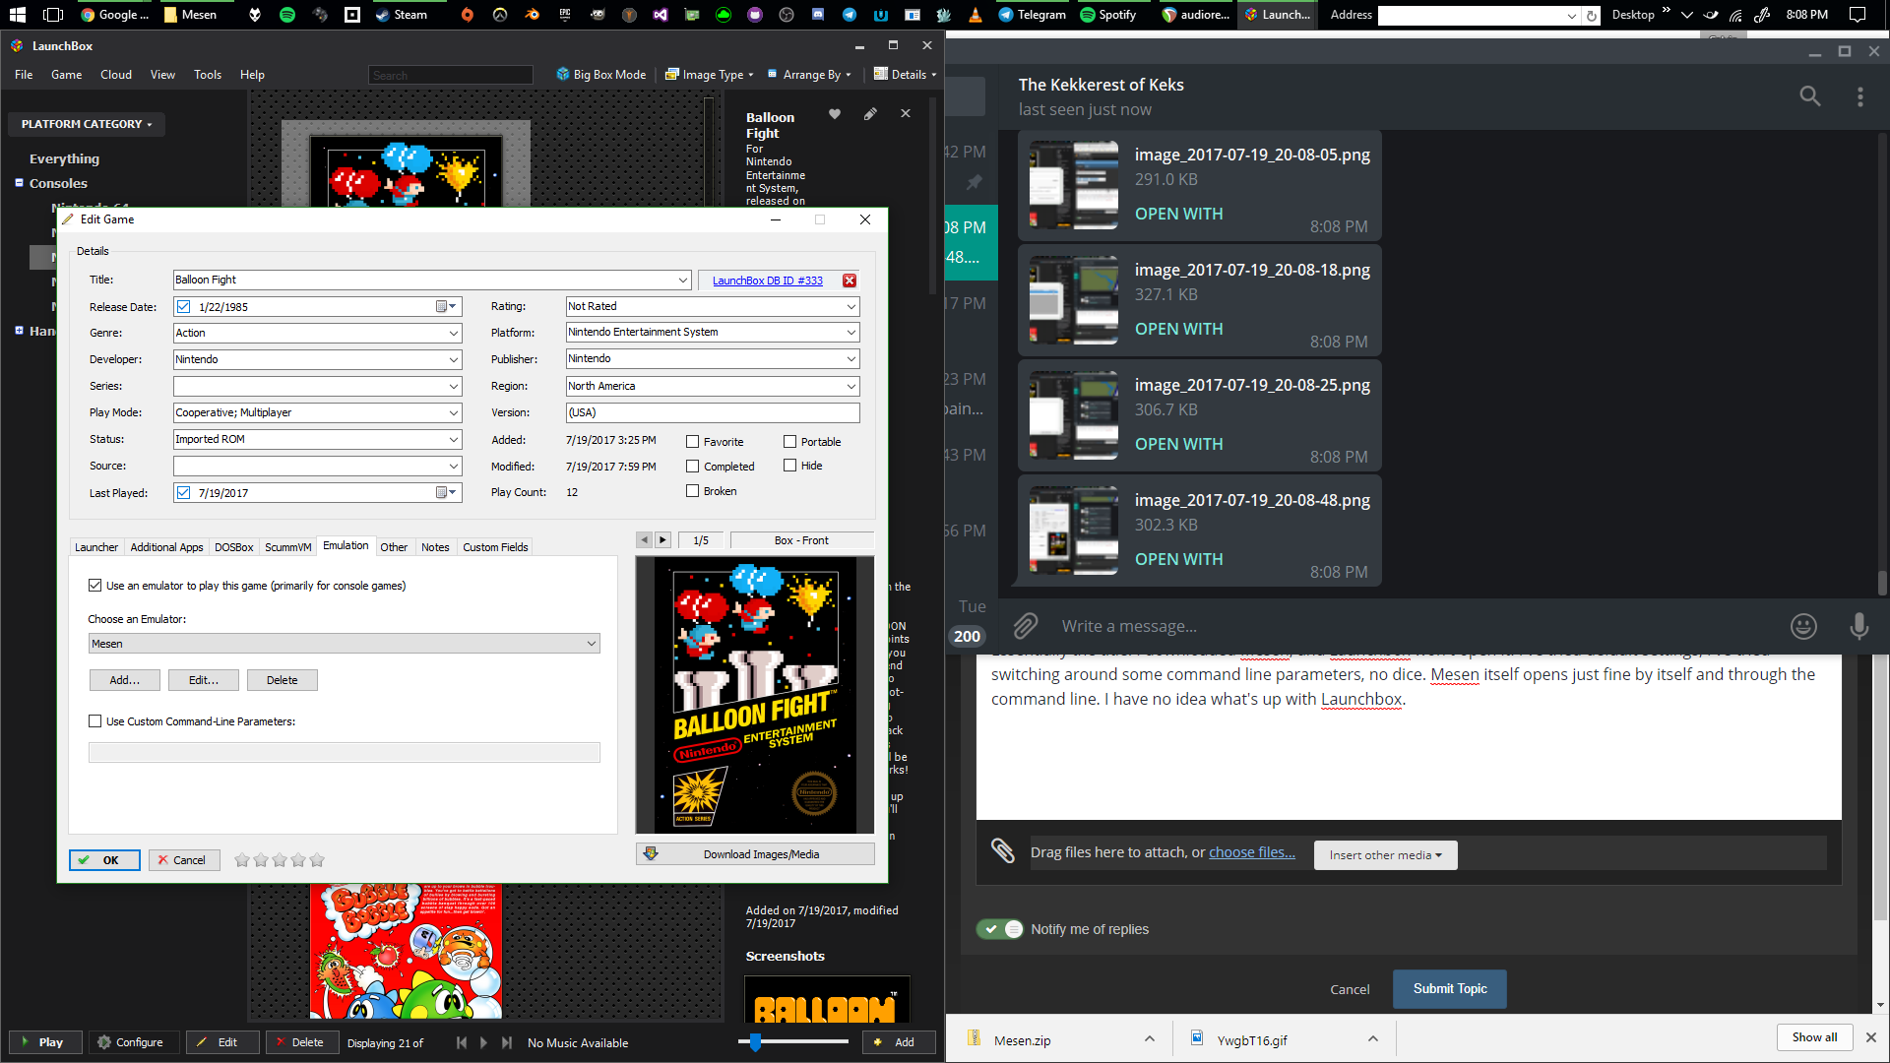Toggle the Last Played date checkbox
The height and width of the screenshot is (1063, 1890).
tap(183, 493)
